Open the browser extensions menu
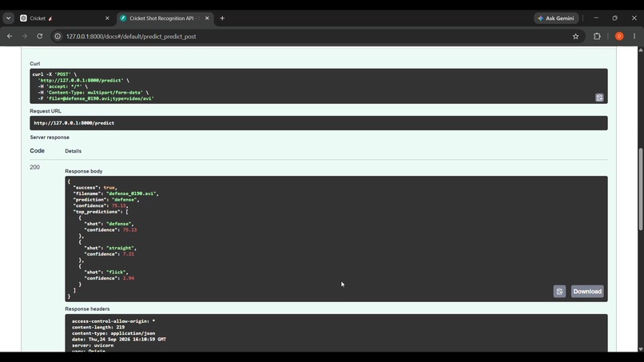 click(x=597, y=36)
